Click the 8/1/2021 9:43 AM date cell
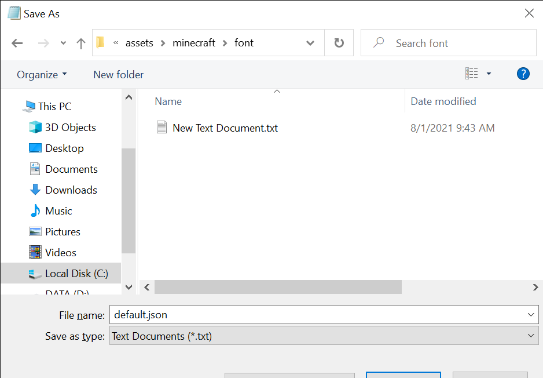Viewport: 543px width, 378px height. 452,128
